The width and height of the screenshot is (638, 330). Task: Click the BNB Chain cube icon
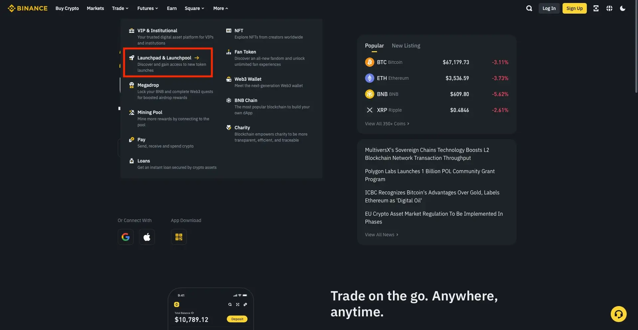[229, 100]
